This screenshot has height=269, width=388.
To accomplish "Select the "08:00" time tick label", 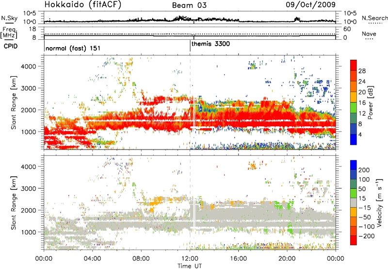I will point(141,259).
